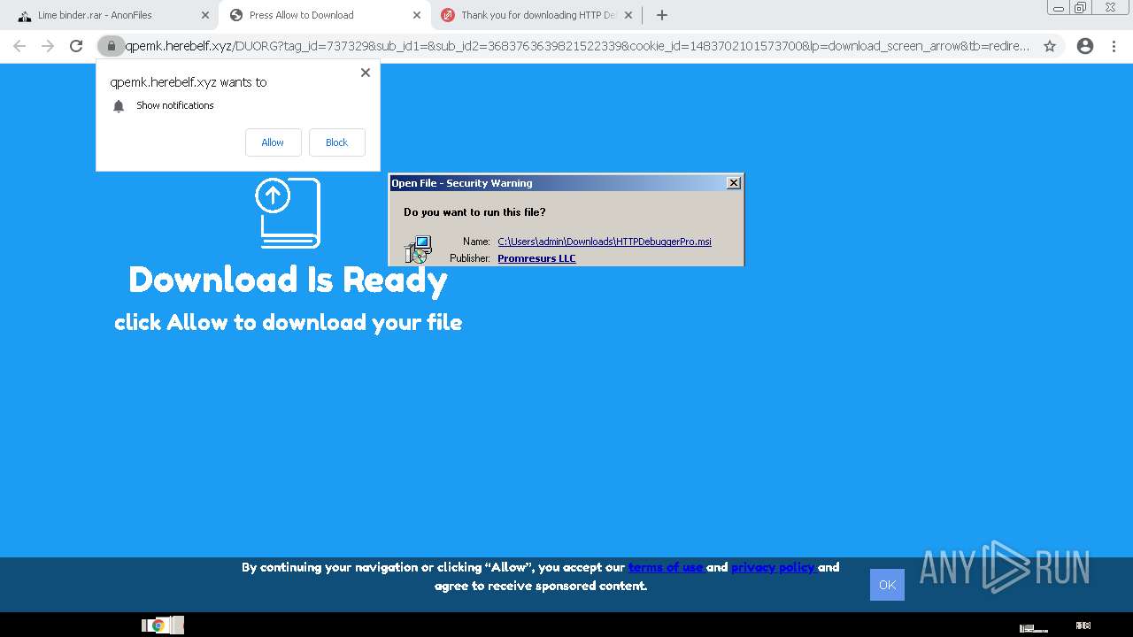
Task: Click the installer file icon in dialog
Action: coord(418,249)
